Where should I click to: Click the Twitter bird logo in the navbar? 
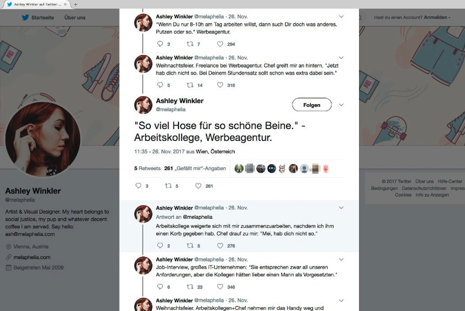click(25, 18)
